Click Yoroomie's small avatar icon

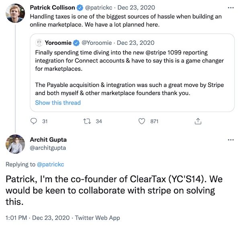[39, 43]
